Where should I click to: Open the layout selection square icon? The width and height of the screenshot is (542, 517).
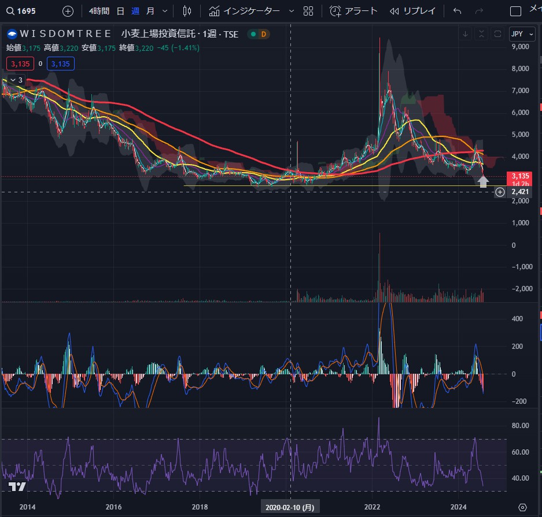[515, 11]
